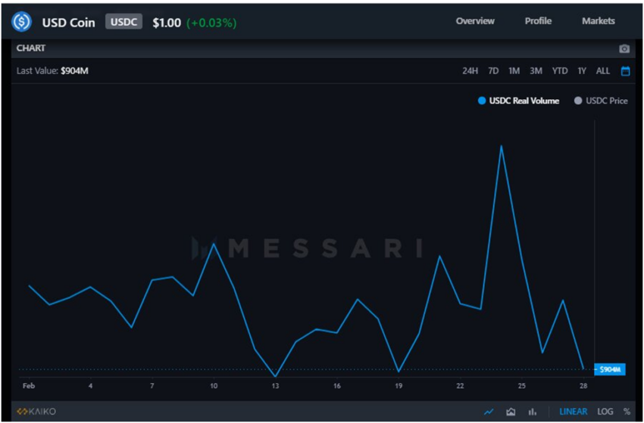
Task: Open the Overview tab
Action: click(475, 21)
